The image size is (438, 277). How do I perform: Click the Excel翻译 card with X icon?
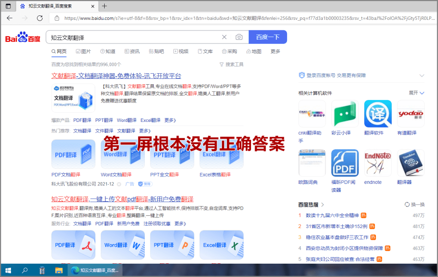pos(221,245)
